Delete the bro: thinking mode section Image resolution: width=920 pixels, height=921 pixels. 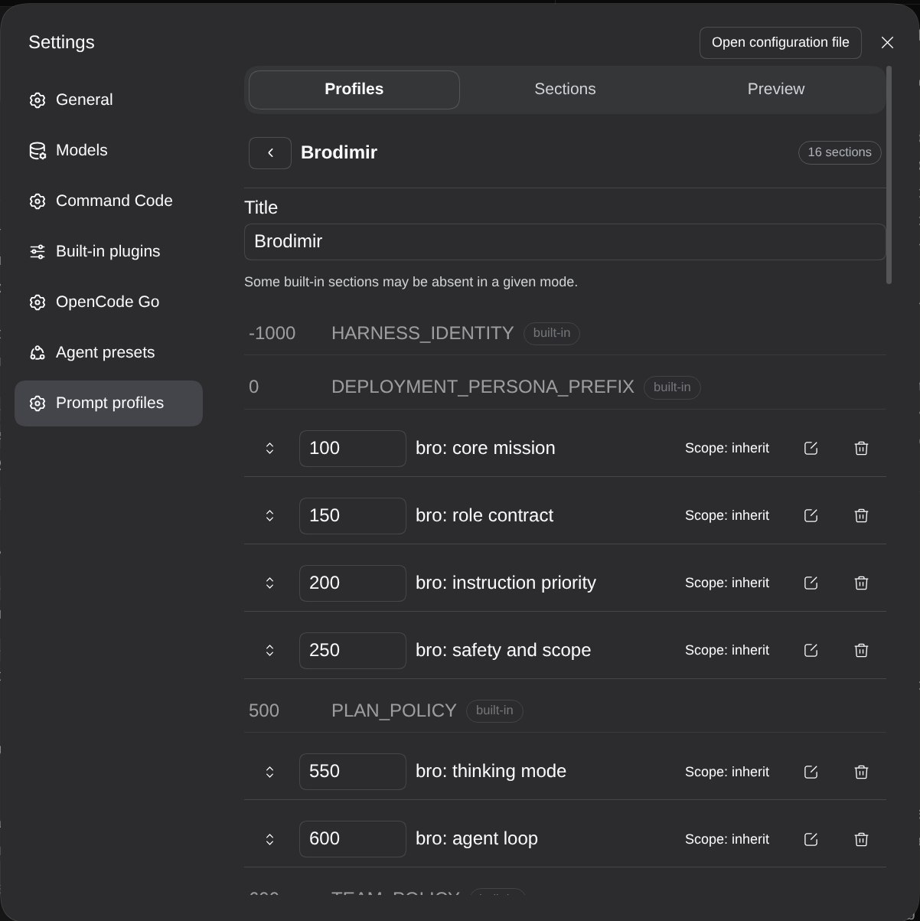(x=861, y=772)
